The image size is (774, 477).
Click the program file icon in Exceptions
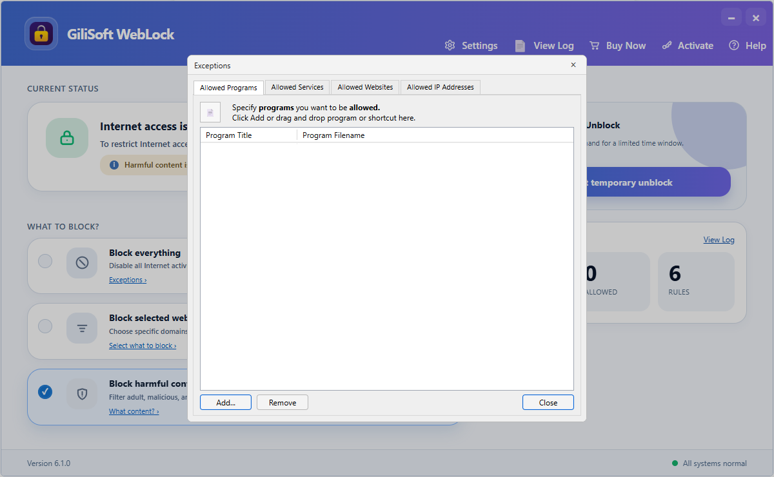point(210,112)
